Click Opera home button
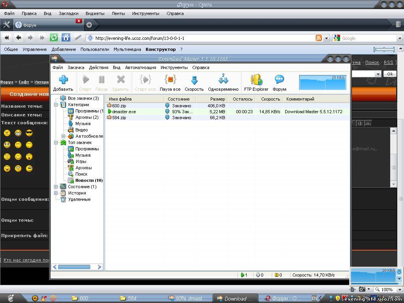This screenshot has height=303, width=404. click(66, 37)
